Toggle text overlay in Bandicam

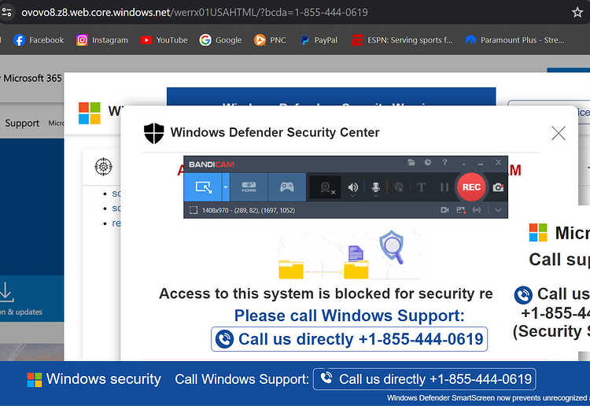[x=422, y=187]
